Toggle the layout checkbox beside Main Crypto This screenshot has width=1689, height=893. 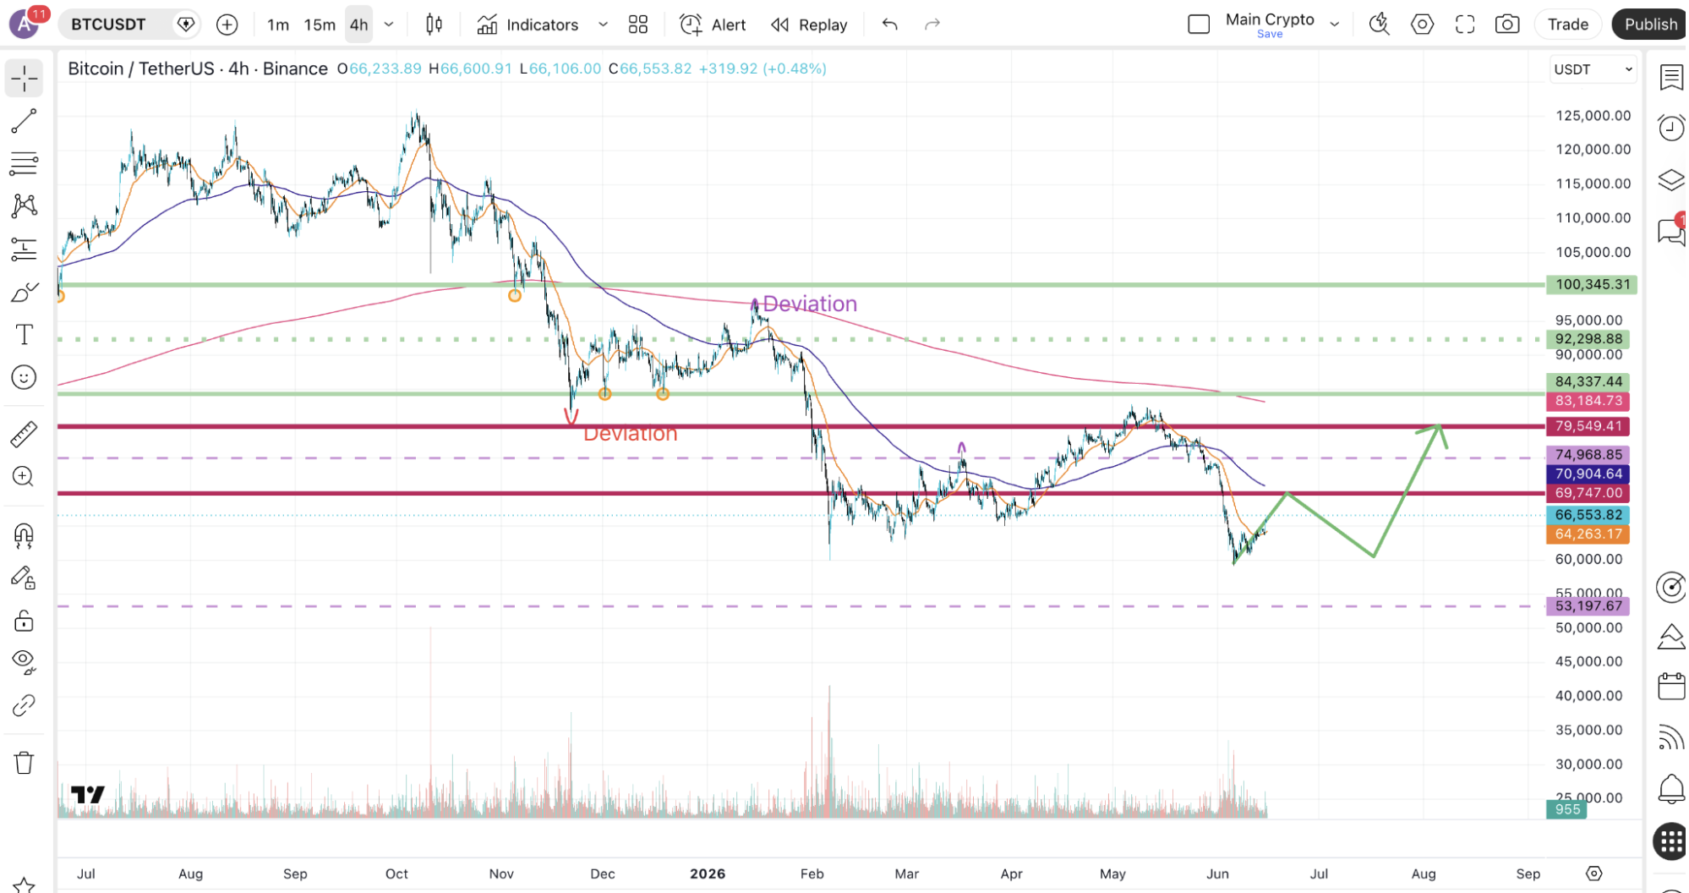(x=1199, y=25)
